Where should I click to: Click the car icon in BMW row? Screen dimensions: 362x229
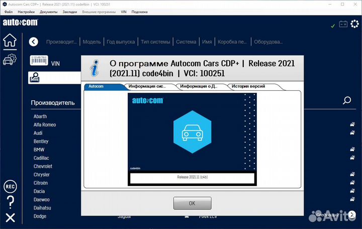pos(352,149)
